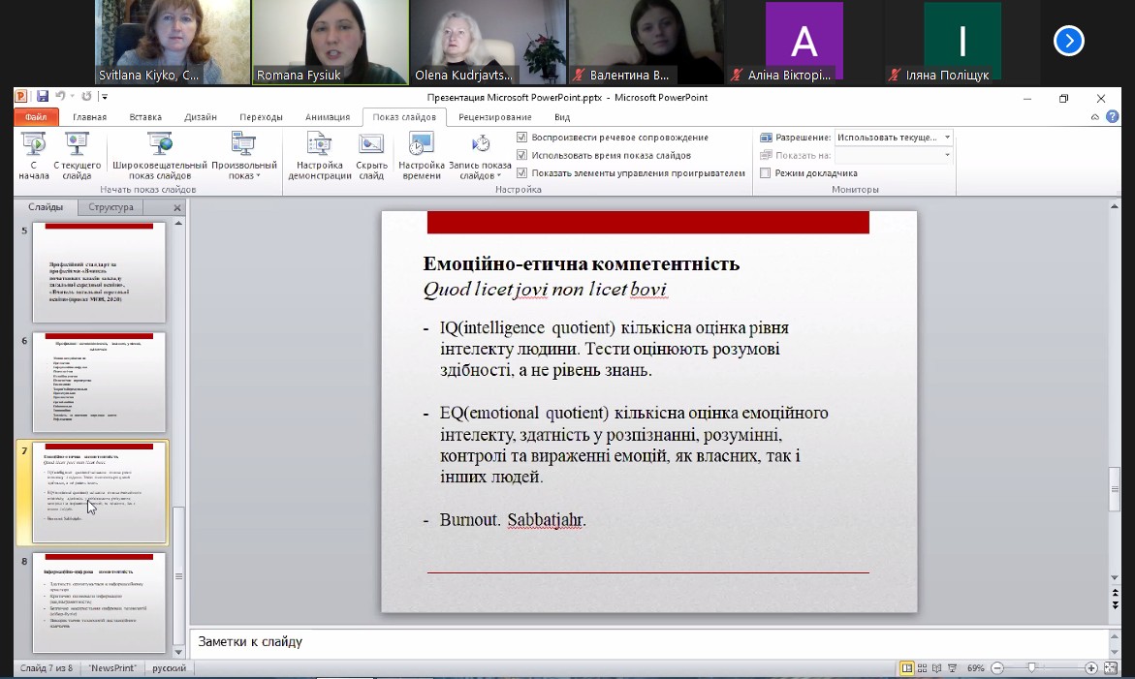The width and height of the screenshot is (1135, 679).
Task: Go to previous slide double-arrow
Action: [1116, 594]
